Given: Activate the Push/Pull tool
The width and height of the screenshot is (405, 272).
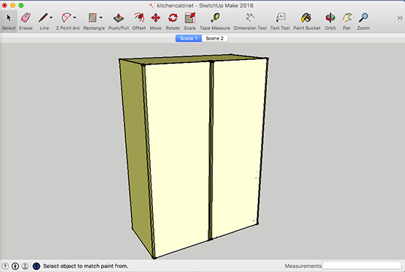Looking at the screenshot, I should coord(118,21).
